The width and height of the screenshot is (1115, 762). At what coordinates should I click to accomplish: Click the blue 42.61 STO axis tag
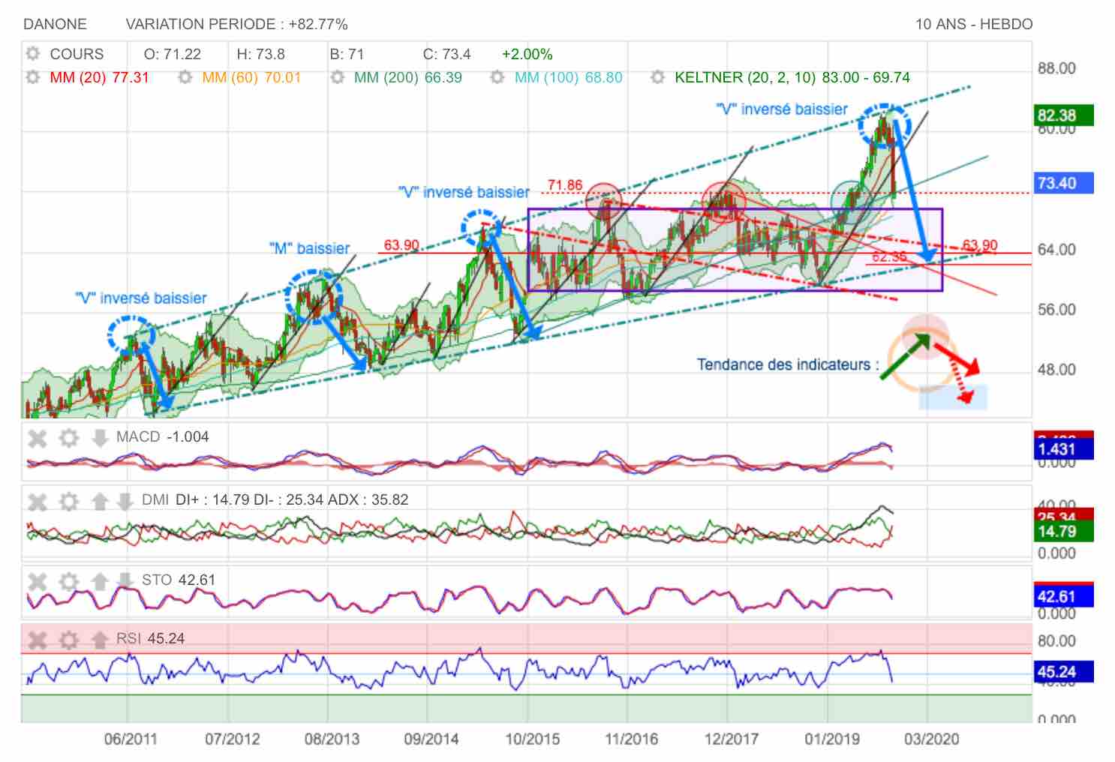tap(1063, 596)
